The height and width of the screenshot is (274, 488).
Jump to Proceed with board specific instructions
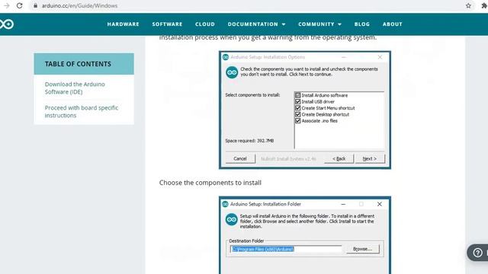pos(82,111)
